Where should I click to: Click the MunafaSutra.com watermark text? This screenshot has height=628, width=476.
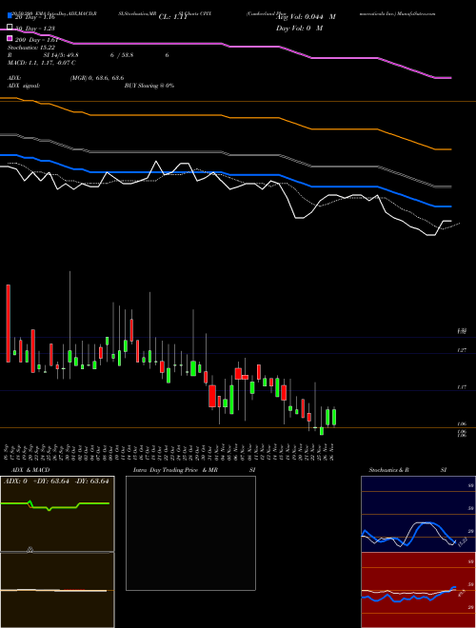[x=417, y=13]
